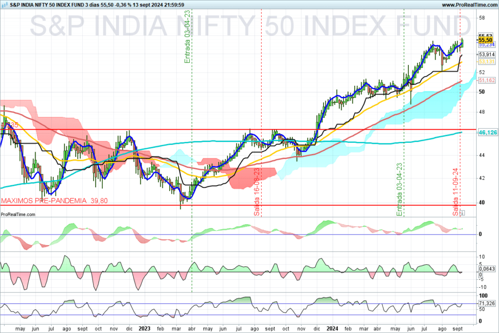Click 'Entrada 03-04-23' label at the chart bottom

pyautogui.click(x=400, y=190)
